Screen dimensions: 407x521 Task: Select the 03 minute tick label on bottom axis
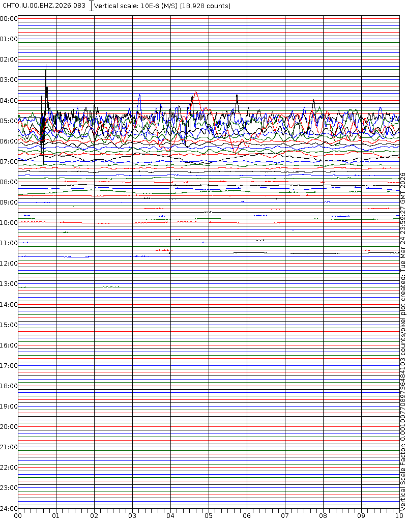[x=132, y=516]
